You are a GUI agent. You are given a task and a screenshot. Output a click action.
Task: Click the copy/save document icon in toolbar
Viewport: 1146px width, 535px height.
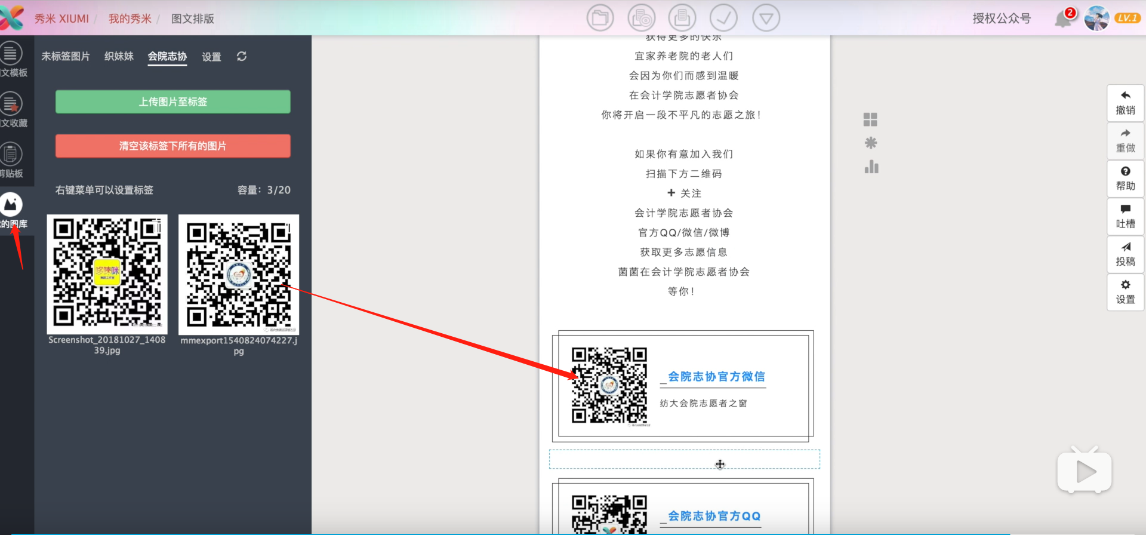coord(682,18)
